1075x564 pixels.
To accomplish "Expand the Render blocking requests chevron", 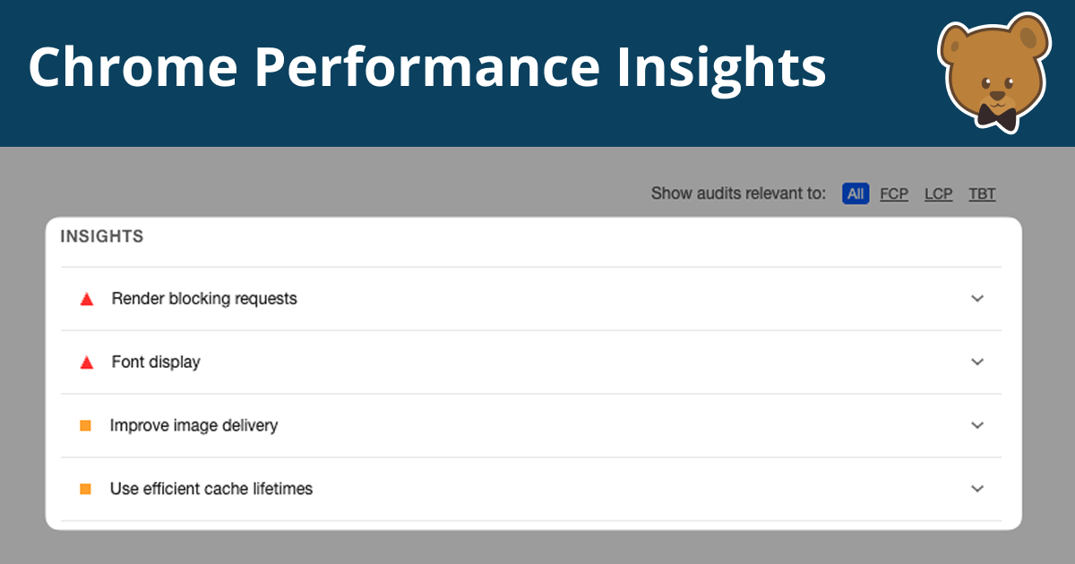I will click(977, 299).
